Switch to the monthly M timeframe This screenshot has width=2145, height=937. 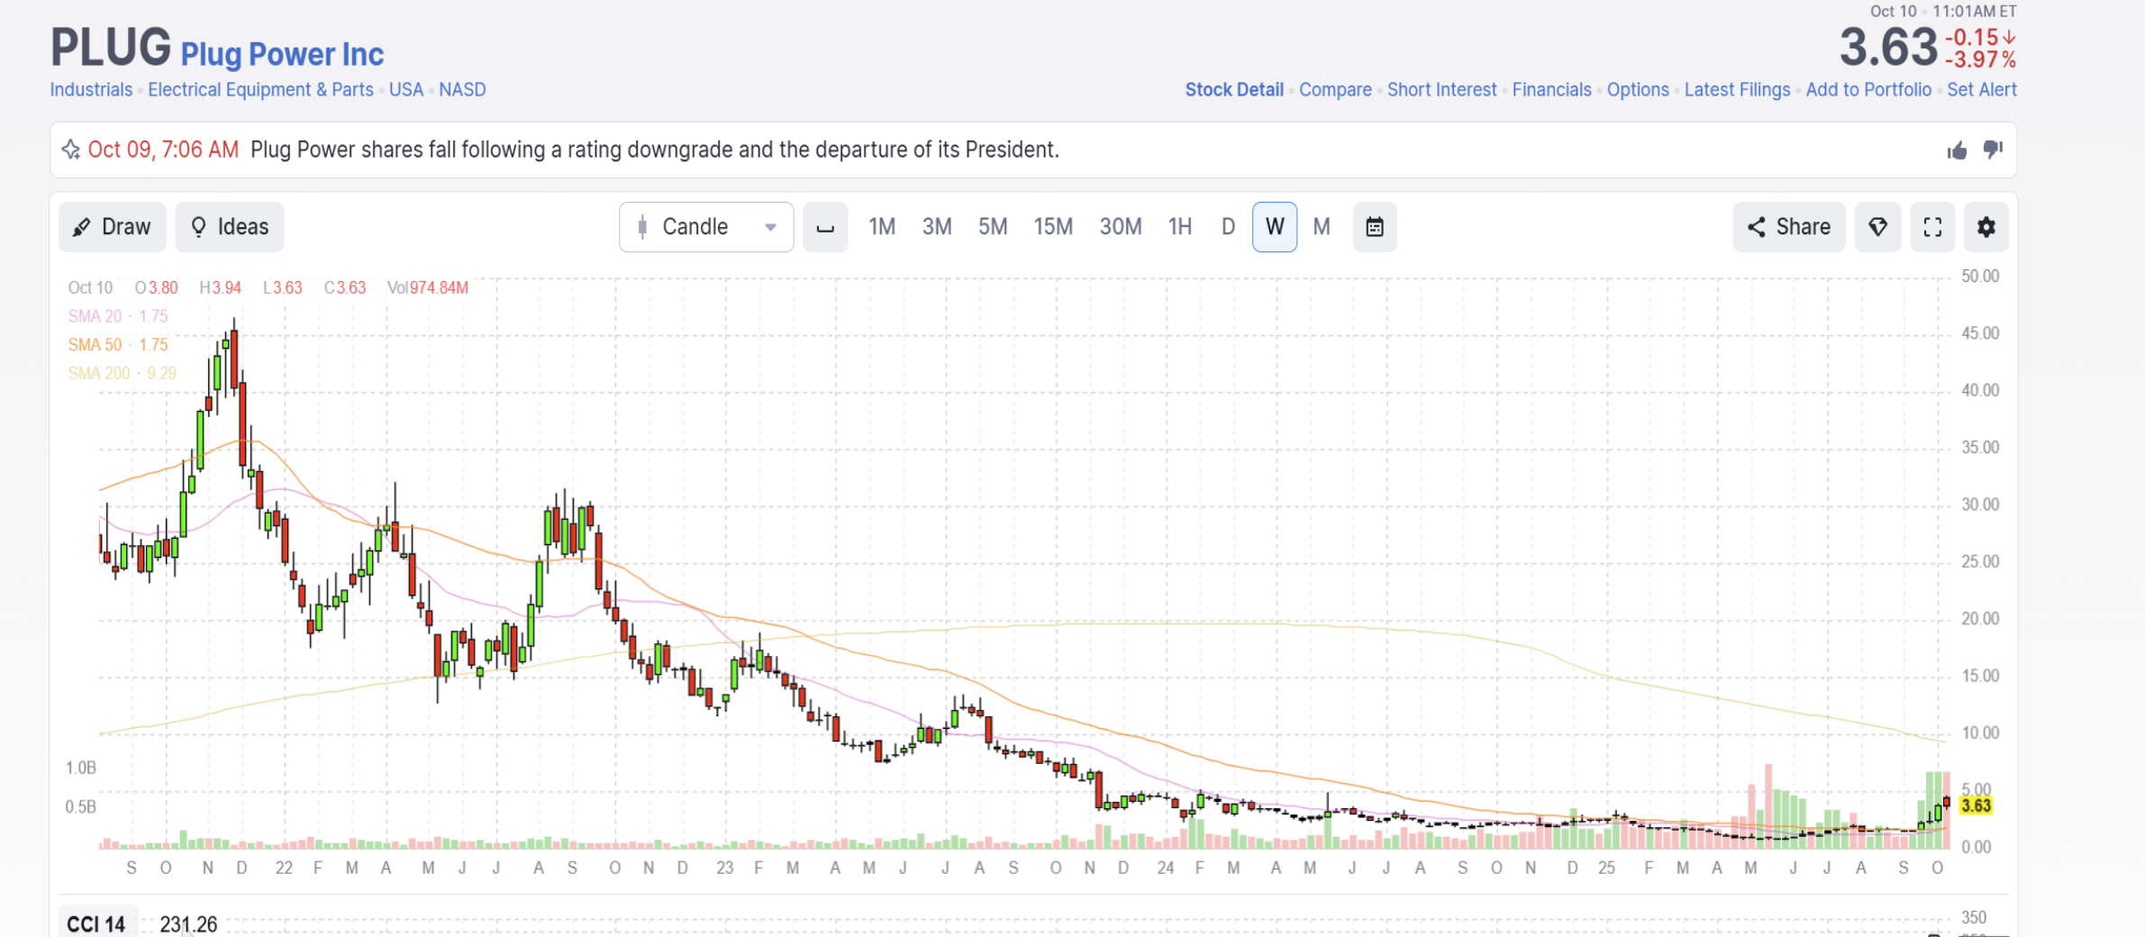[x=1322, y=227]
